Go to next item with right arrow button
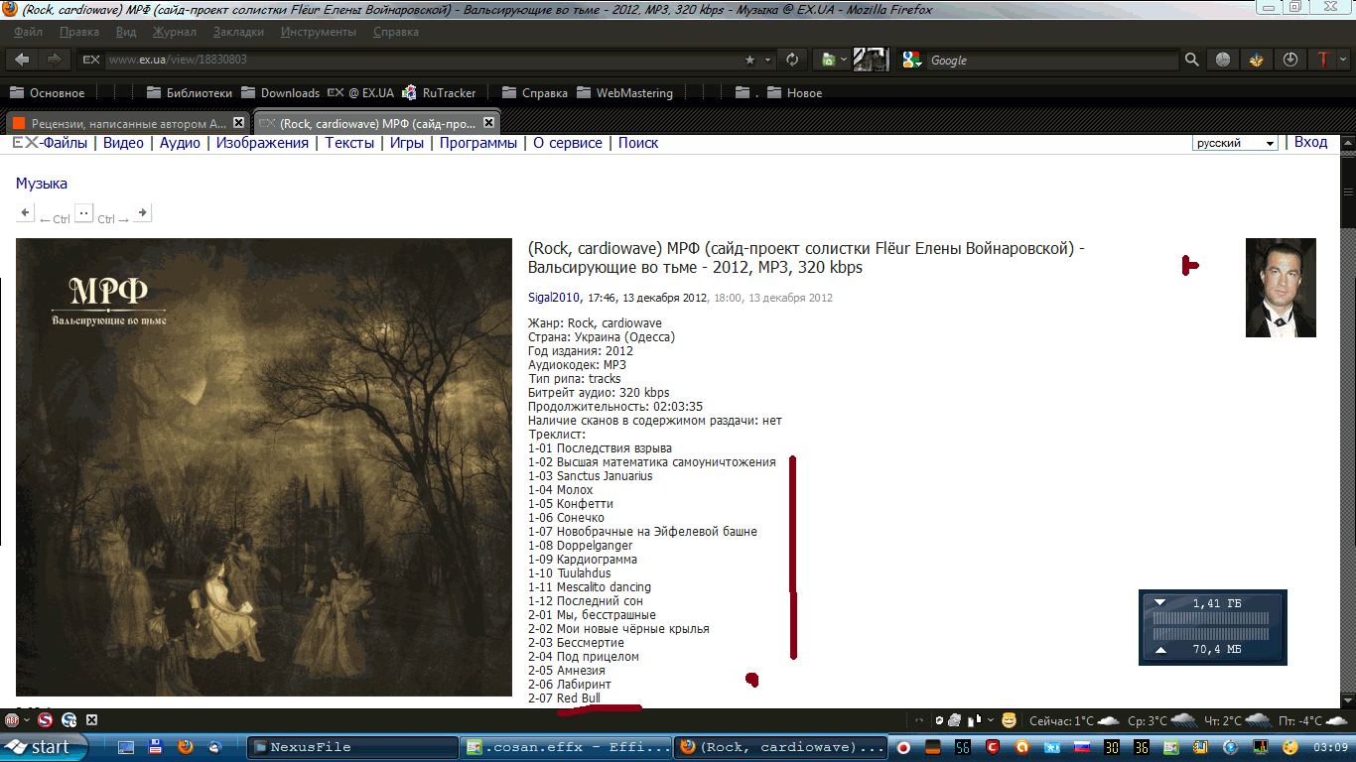The height and width of the screenshot is (762, 1356). click(x=142, y=212)
